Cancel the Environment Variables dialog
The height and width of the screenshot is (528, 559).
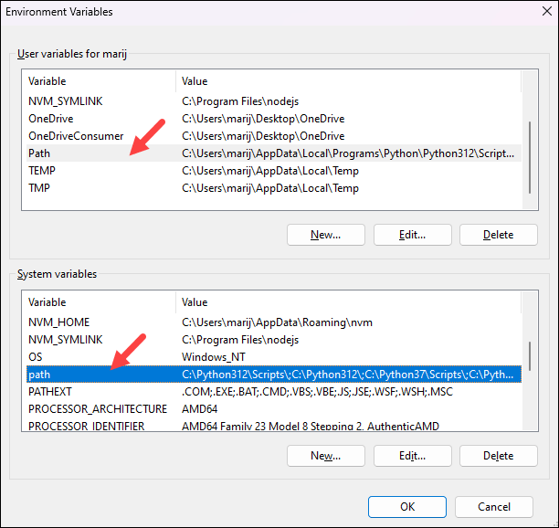[494, 506]
